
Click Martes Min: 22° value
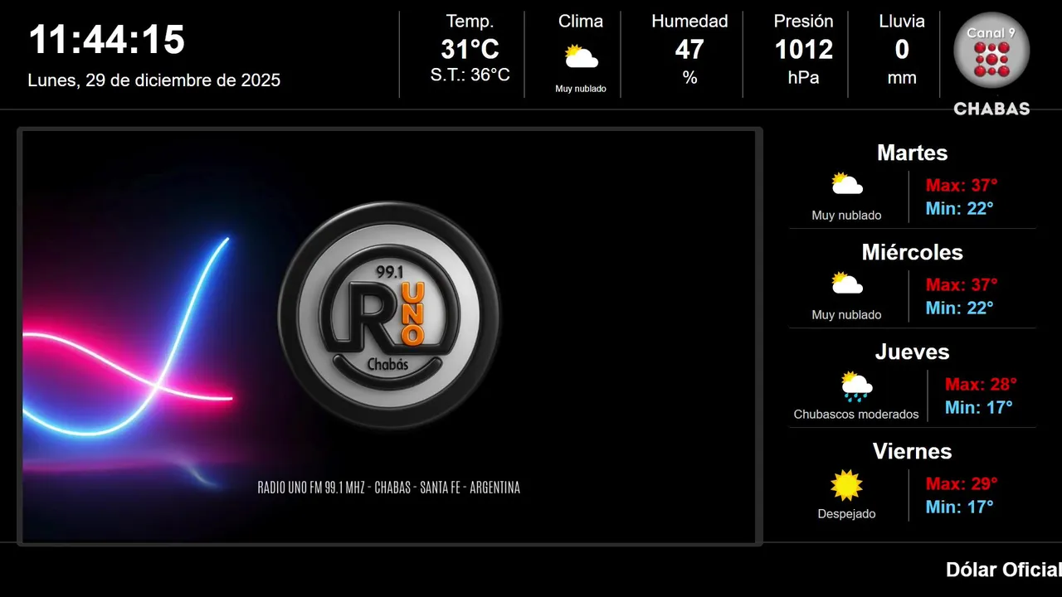tap(959, 208)
